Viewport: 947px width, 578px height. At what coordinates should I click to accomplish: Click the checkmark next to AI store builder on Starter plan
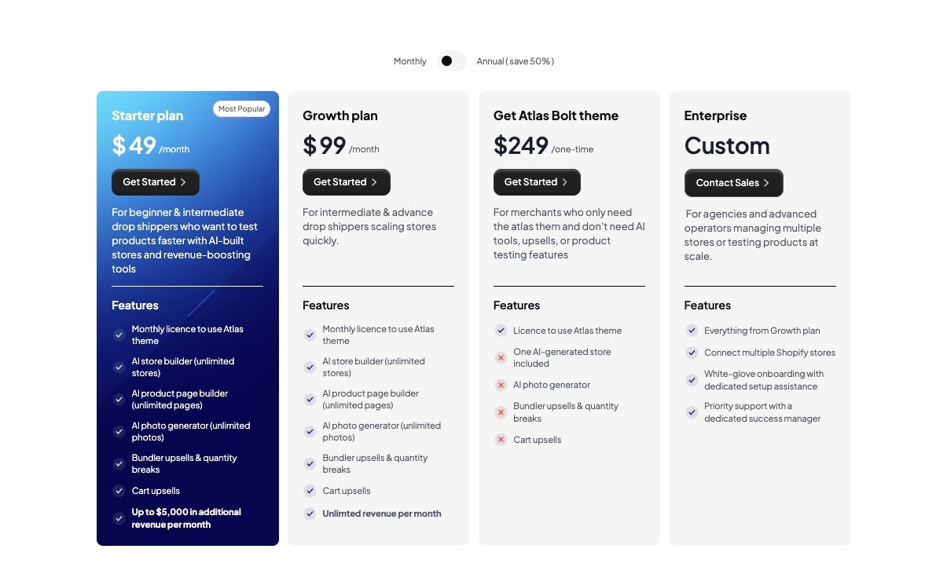point(119,367)
